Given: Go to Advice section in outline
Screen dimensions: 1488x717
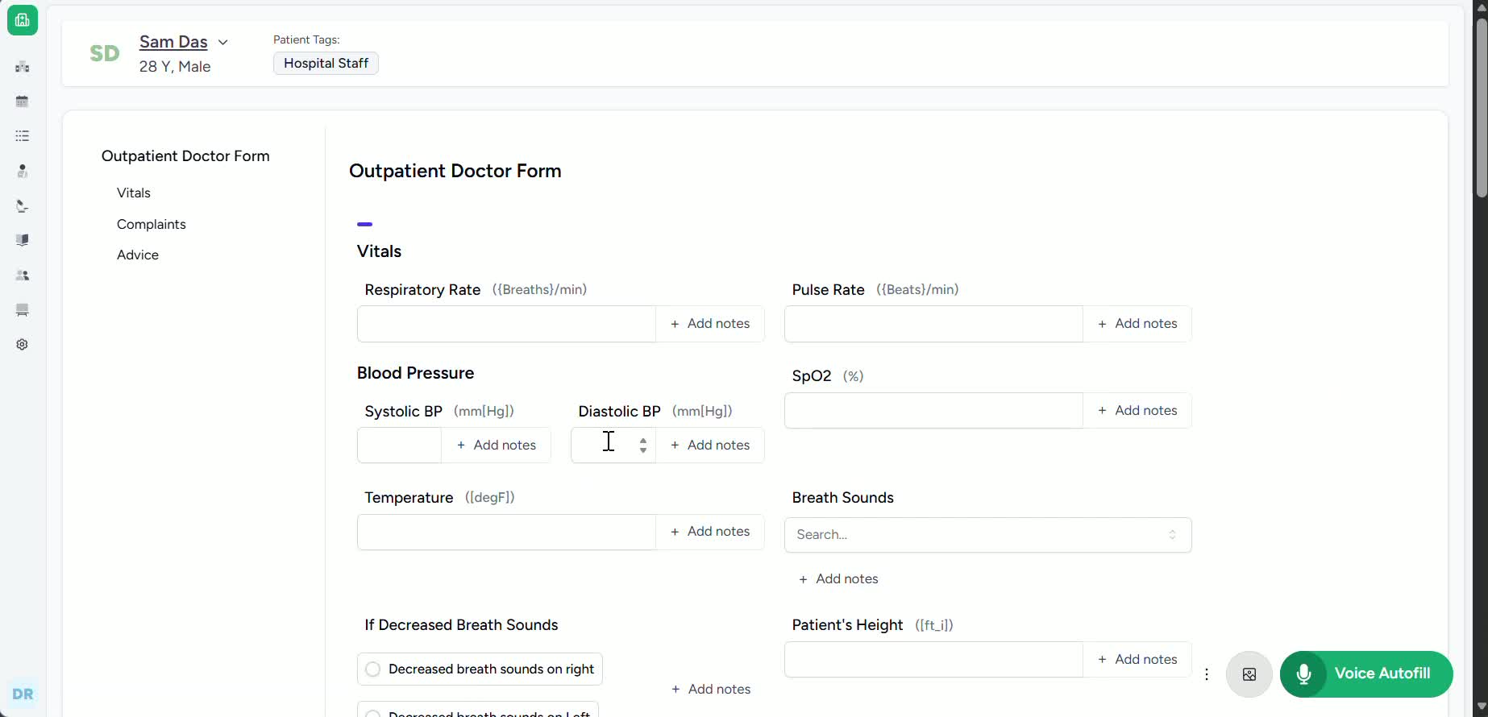Looking at the screenshot, I should click(138, 255).
